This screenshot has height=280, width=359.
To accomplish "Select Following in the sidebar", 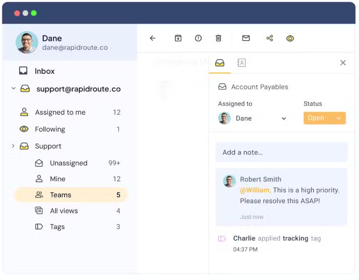I will tap(50, 129).
